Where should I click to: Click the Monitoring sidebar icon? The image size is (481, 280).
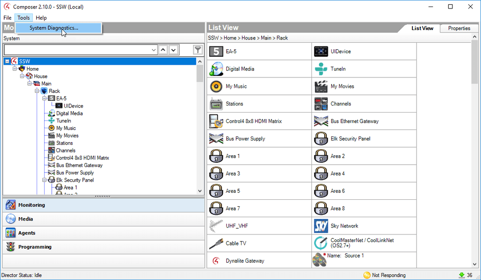coord(10,204)
